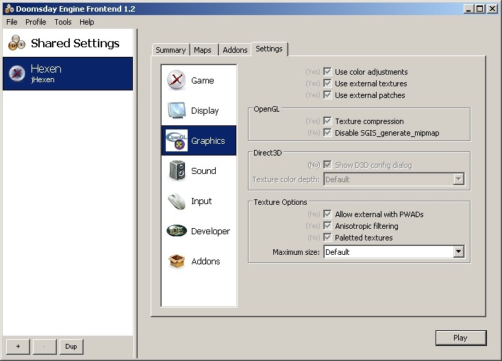This screenshot has height=361, width=502.
Task: Toggle Use color adjustments checkbox
Action: point(328,72)
